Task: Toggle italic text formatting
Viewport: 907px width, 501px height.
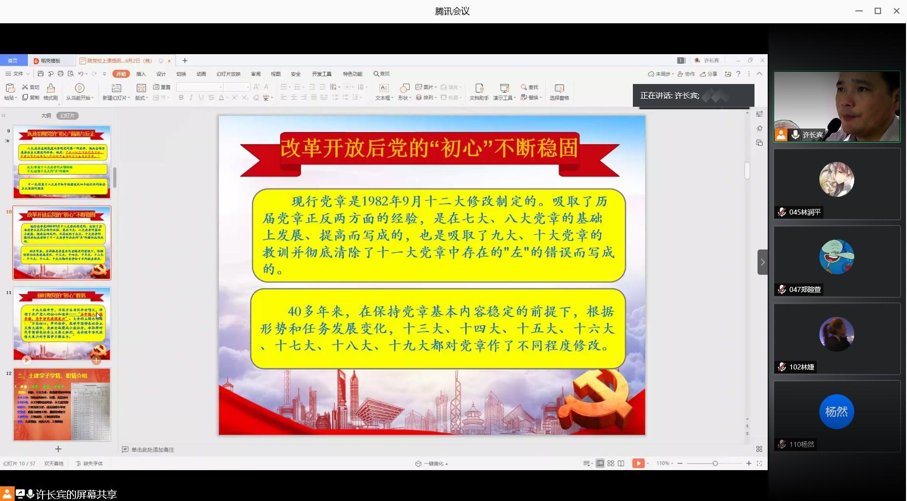Action: [x=191, y=98]
